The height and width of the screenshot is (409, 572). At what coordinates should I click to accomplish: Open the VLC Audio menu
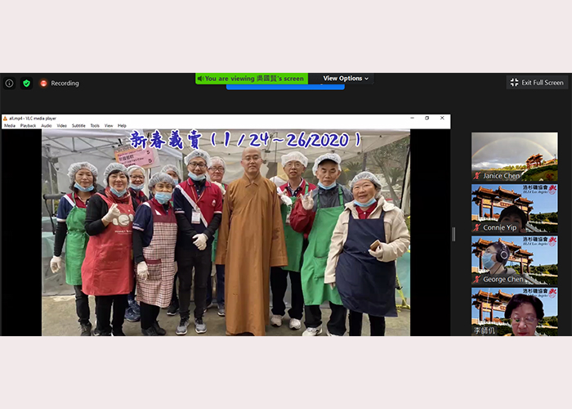click(47, 126)
